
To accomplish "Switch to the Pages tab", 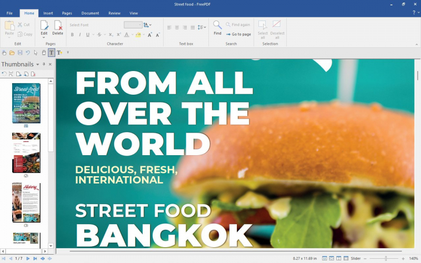I will (67, 13).
